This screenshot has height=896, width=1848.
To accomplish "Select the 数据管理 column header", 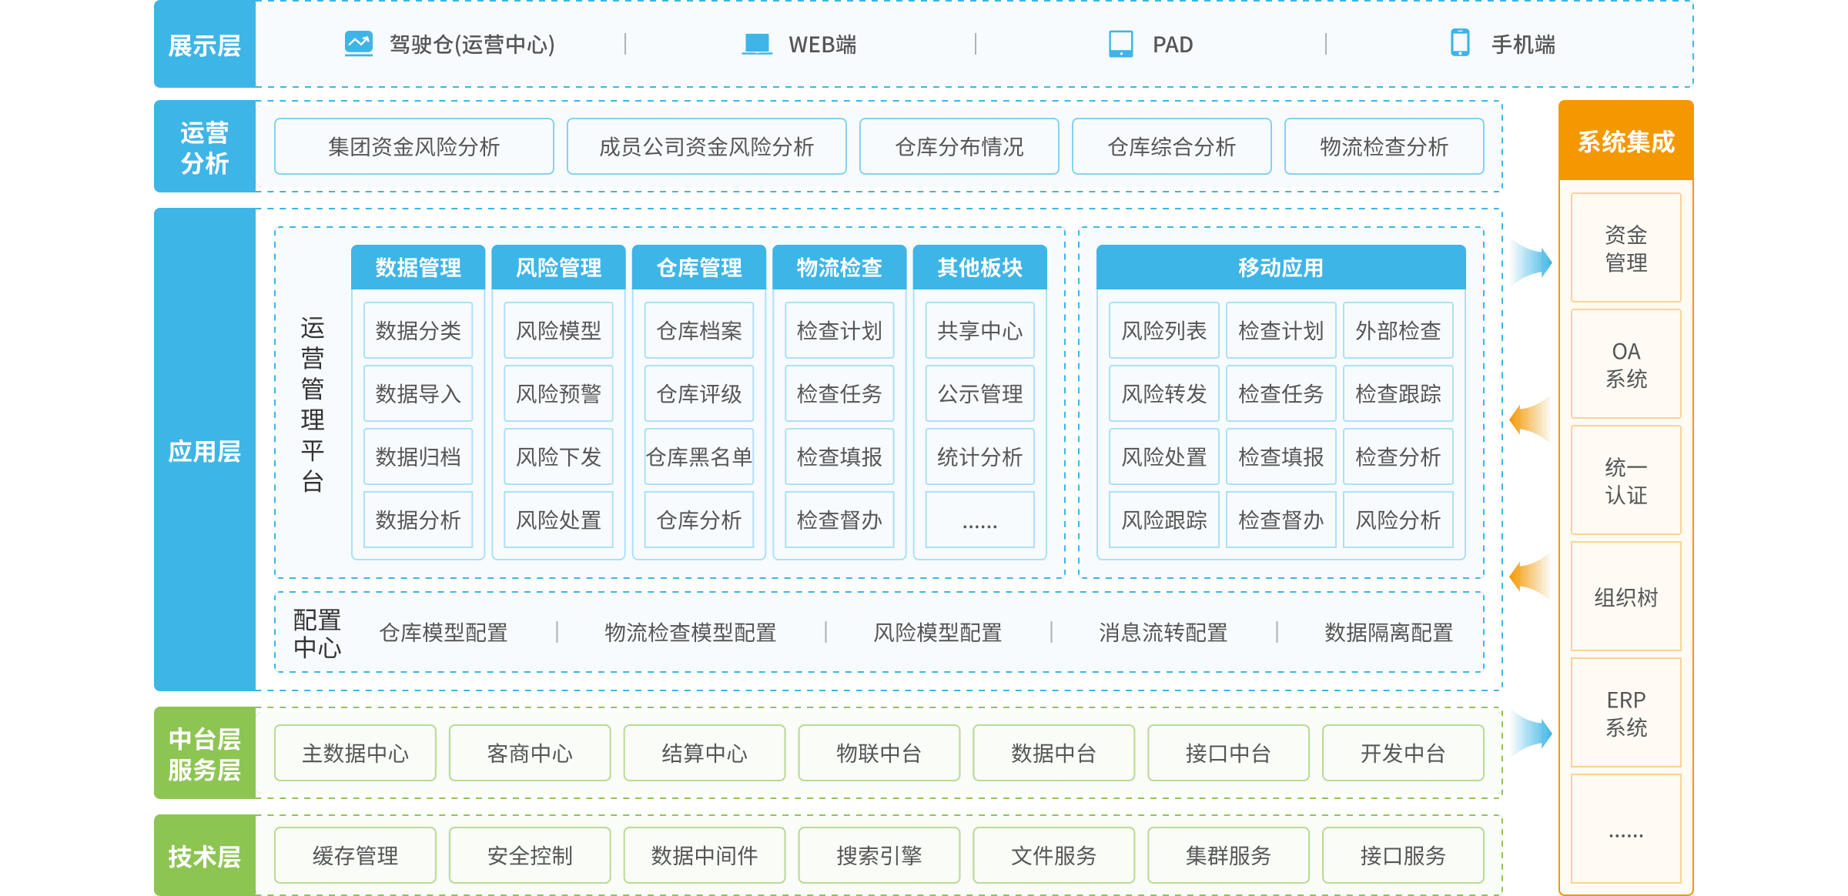I will tap(418, 268).
